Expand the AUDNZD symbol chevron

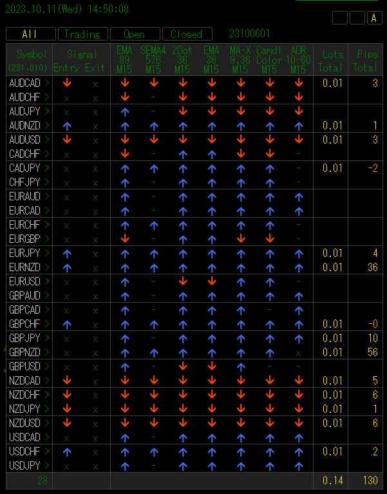click(47, 126)
